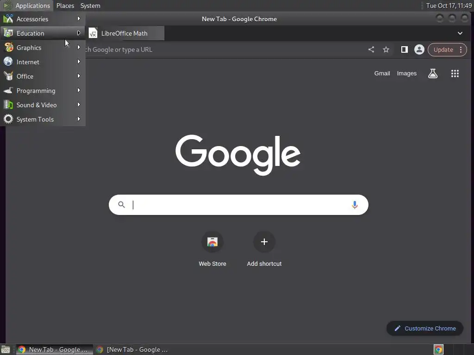Viewport: 474px width, 355px height.
Task: Open Google Images link
Action: (406, 73)
